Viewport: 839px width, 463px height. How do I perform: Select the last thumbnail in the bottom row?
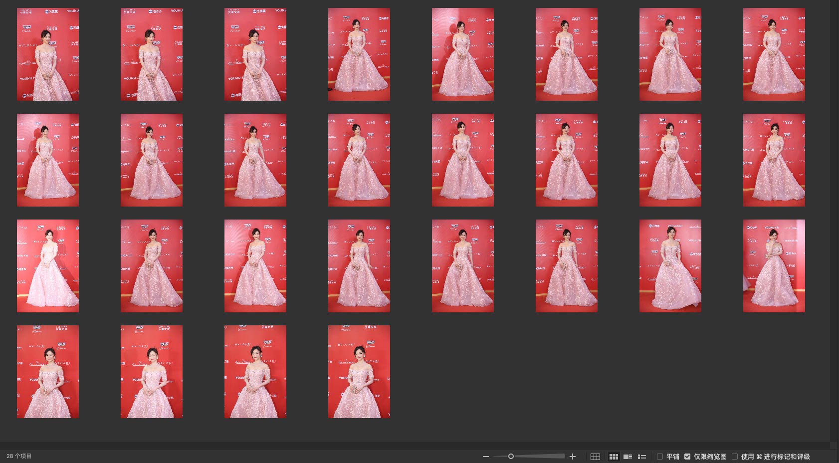[359, 372]
